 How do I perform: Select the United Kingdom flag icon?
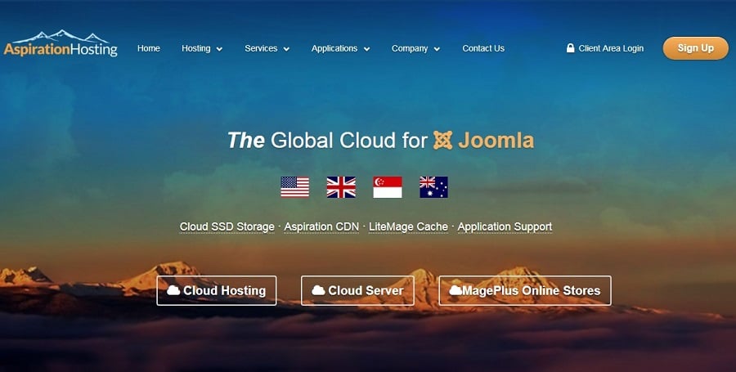coord(341,187)
